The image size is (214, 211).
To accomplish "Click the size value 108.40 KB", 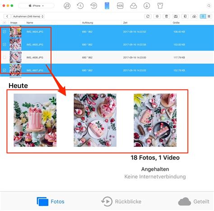I will pyautogui.click(x=179, y=32).
